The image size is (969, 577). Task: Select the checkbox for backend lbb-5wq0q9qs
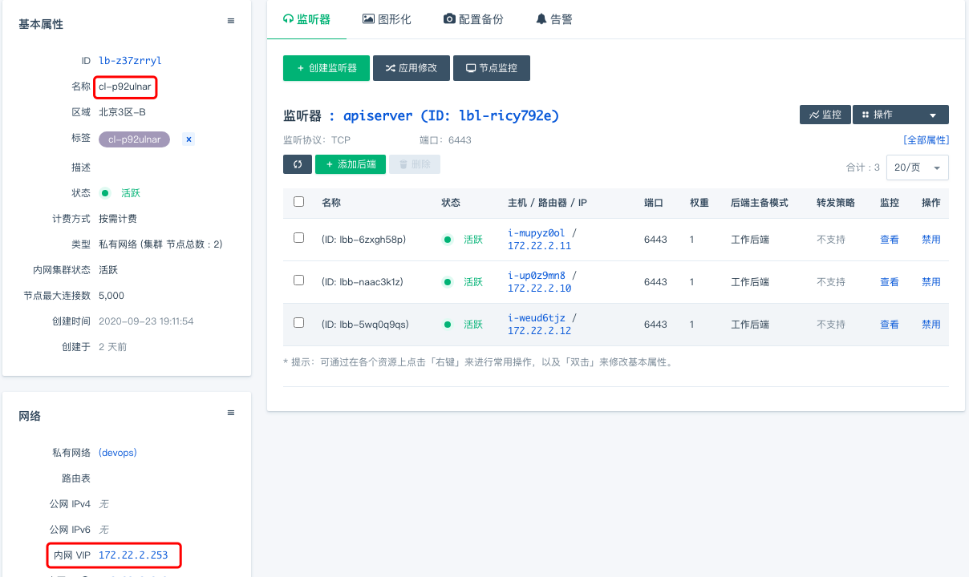coord(298,323)
